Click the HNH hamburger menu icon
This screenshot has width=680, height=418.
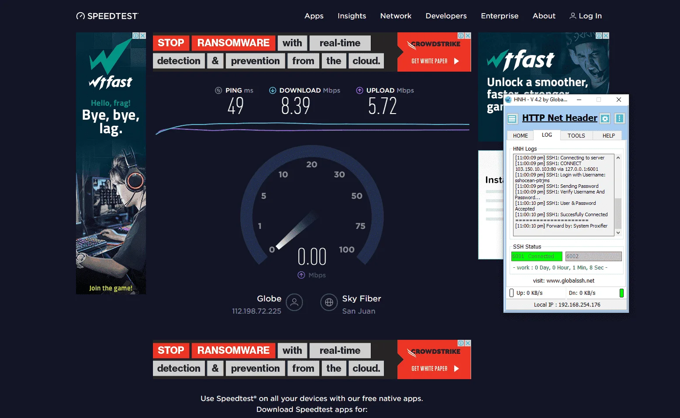[512, 118]
